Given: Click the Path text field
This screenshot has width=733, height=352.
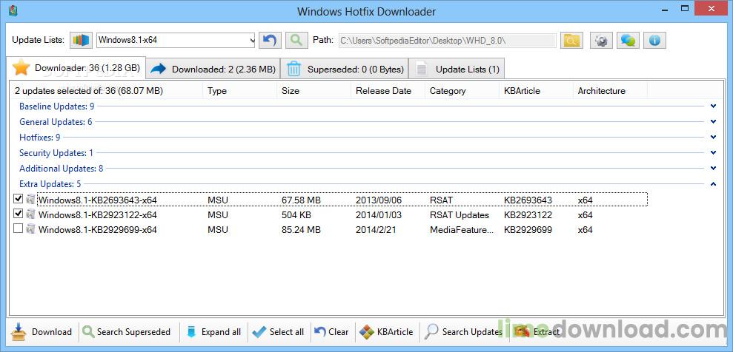Looking at the screenshot, I should (x=447, y=41).
